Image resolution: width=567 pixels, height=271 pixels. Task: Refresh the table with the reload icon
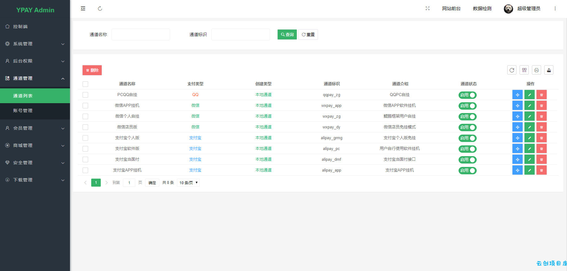pos(512,70)
